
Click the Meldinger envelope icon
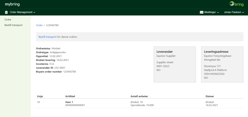201,12
